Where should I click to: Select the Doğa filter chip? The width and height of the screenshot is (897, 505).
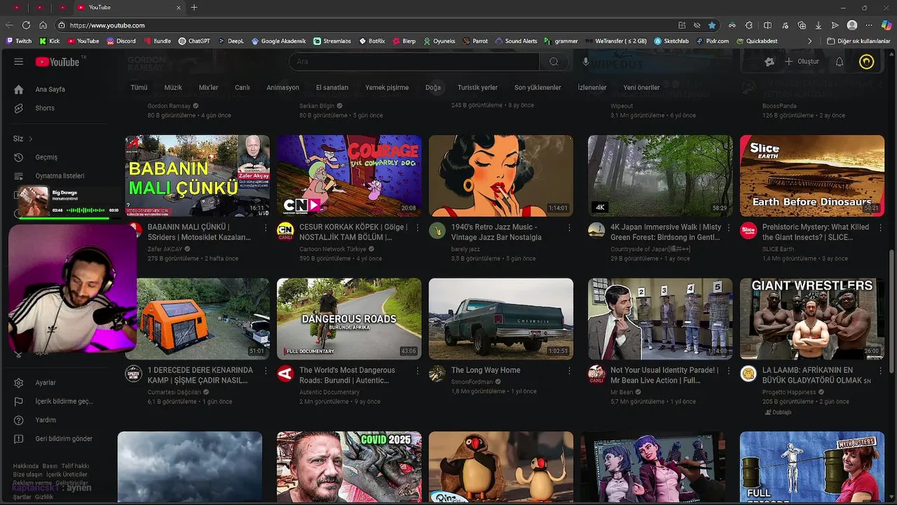(x=433, y=88)
